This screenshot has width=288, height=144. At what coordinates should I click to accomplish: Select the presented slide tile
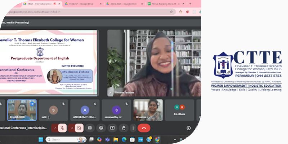(x=49, y=63)
